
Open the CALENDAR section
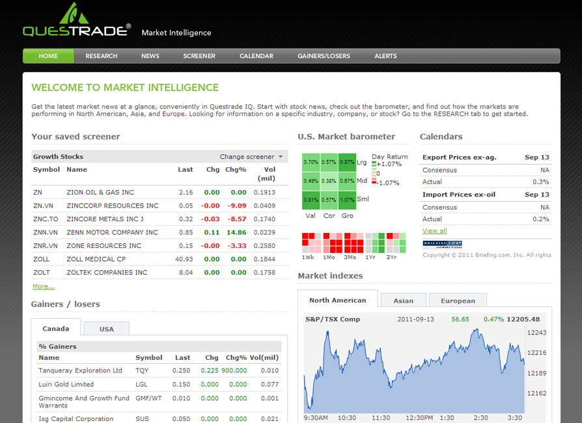(x=256, y=56)
